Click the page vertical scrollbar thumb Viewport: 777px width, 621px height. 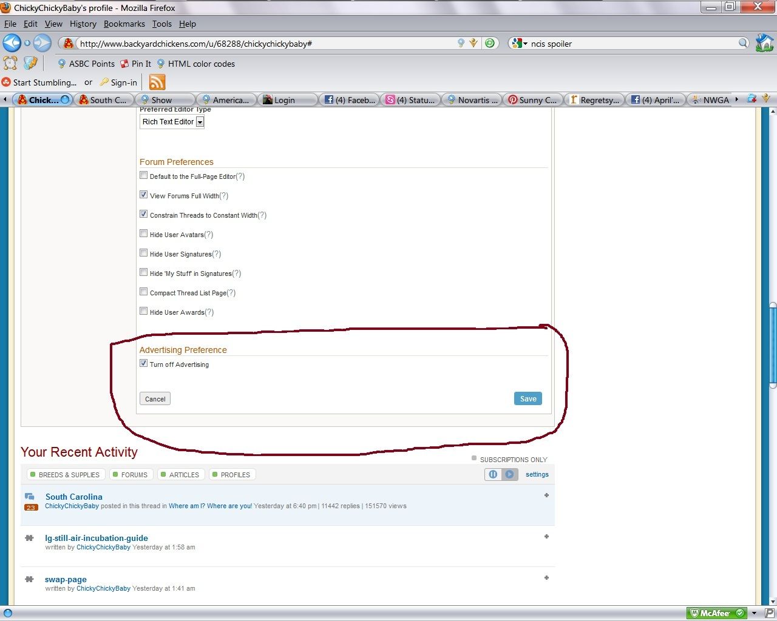[x=772, y=346]
